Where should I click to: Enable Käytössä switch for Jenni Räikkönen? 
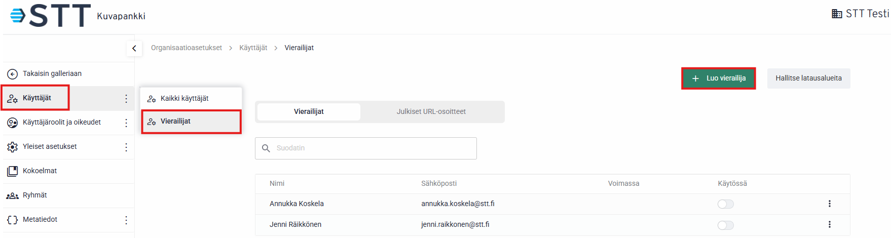pos(725,225)
